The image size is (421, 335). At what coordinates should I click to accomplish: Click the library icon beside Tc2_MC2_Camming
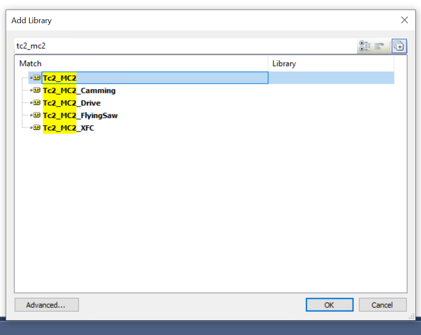pyautogui.click(x=35, y=90)
